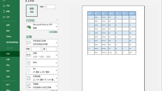This screenshot has height=91, width=162.
Task: Click the worksheet grid icon in print scope
Action: 29,43
